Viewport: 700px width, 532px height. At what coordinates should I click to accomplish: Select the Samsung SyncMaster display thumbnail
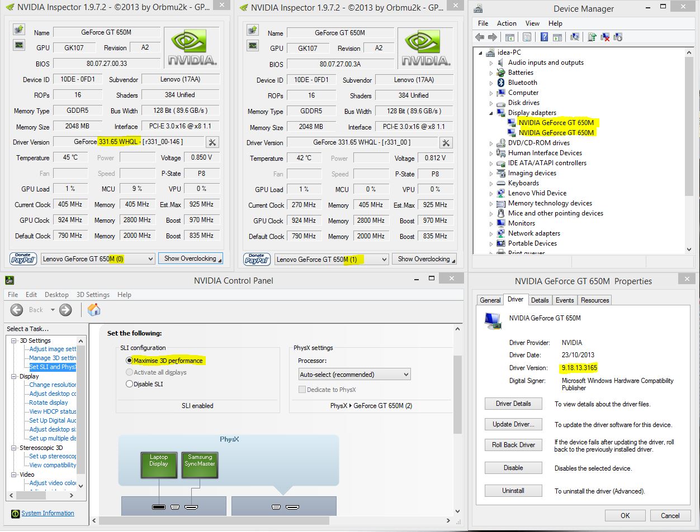pos(200,466)
